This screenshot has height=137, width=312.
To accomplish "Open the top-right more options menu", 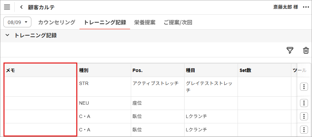I will click(306, 7).
